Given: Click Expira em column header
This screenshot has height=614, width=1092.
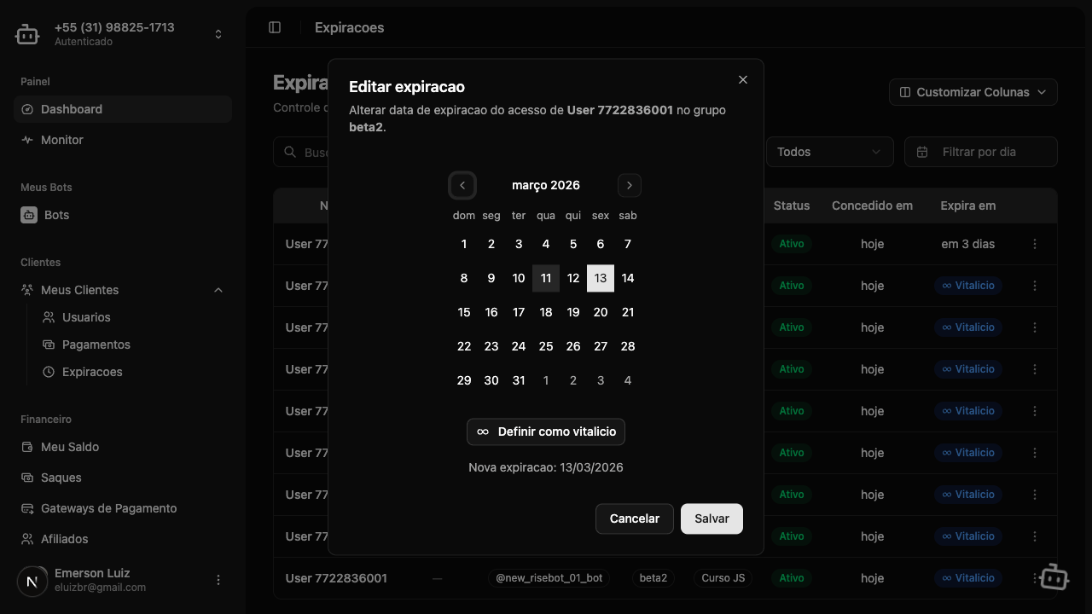Looking at the screenshot, I should pos(968,206).
